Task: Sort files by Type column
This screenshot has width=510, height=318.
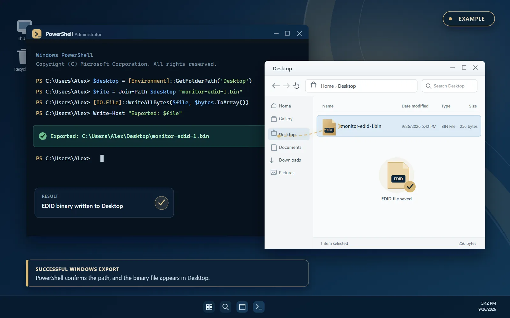Action: coord(446,106)
